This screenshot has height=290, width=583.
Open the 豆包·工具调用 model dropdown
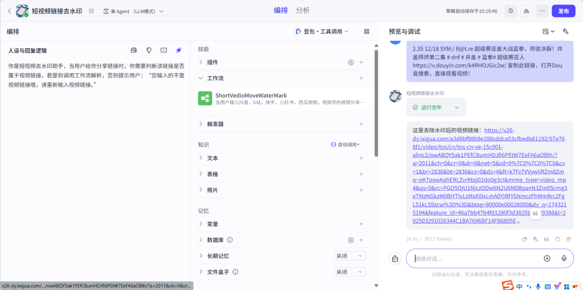322,32
